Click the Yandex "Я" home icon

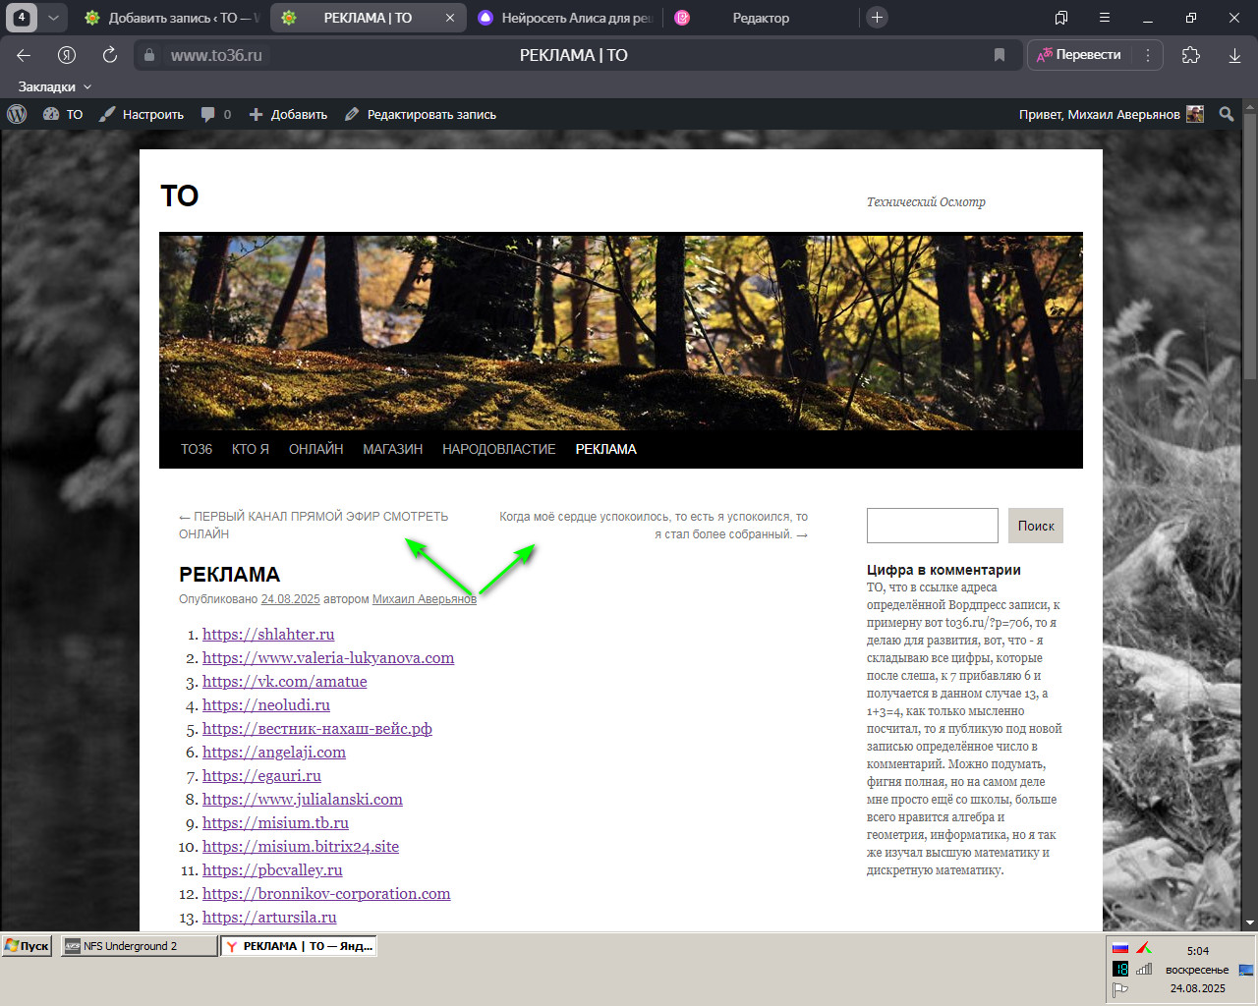pos(67,55)
